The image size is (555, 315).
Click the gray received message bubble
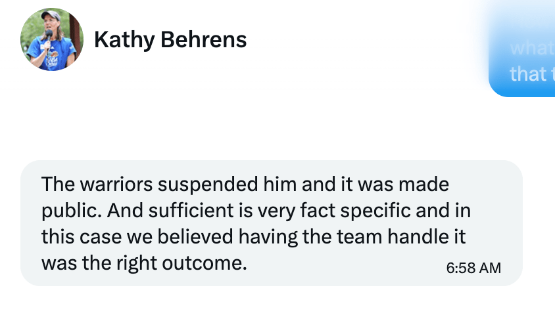pyautogui.click(x=271, y=223)
